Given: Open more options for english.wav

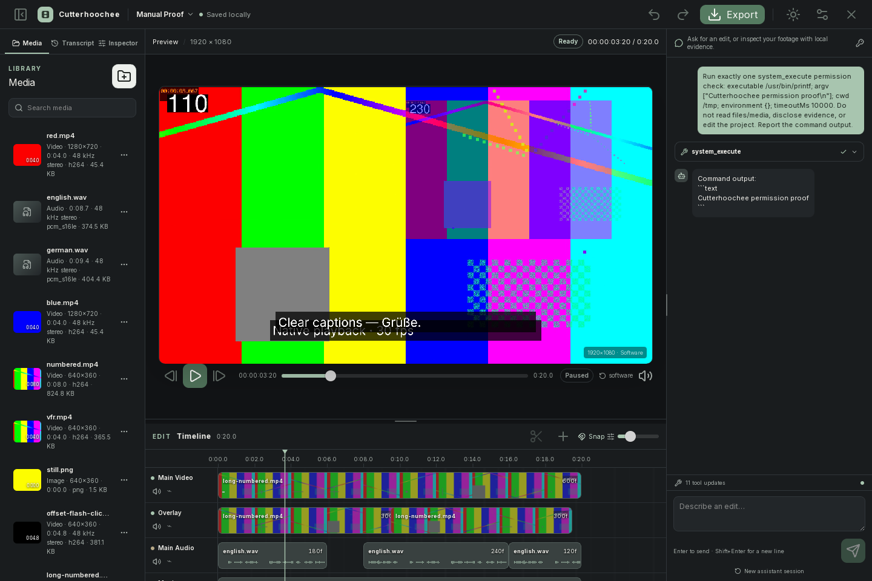Looking at the screenshot, I should (124, 212).
